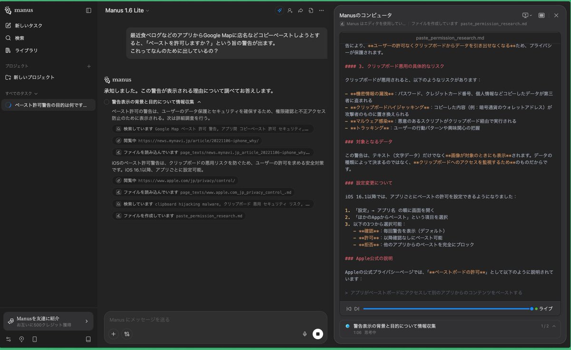571x350 pixels.
Task: Open the Manus 1.6 Lite model dropdown
Action: (x=127, y=10)
